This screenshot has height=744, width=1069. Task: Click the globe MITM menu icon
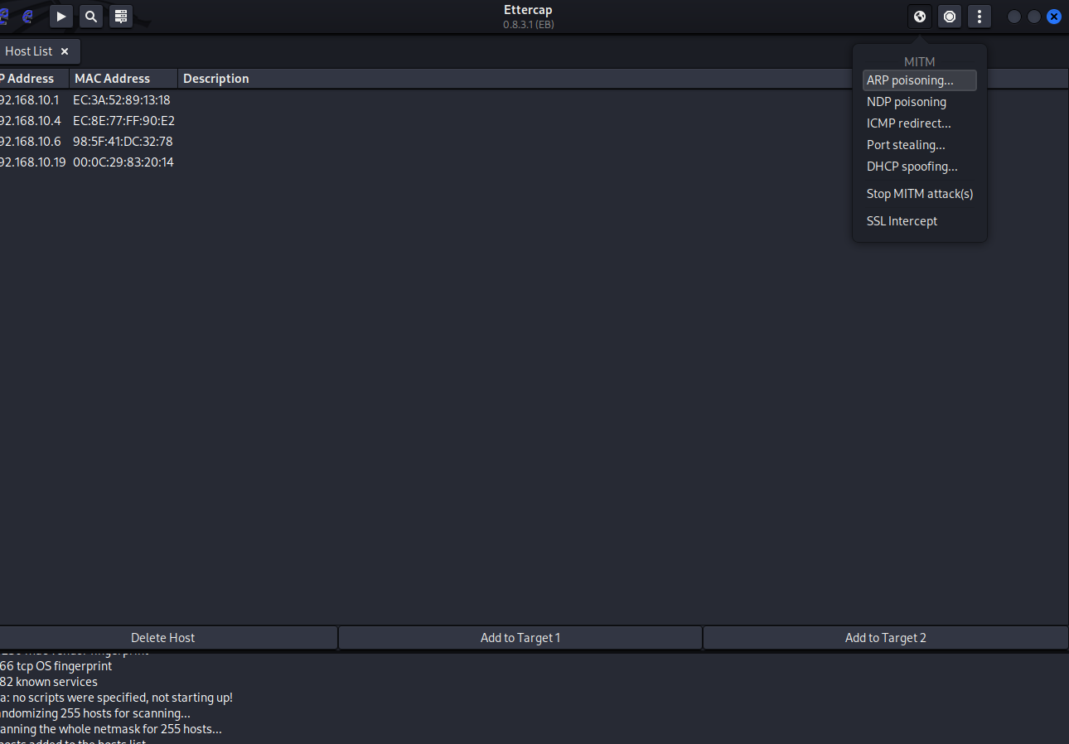pos(920,16)
